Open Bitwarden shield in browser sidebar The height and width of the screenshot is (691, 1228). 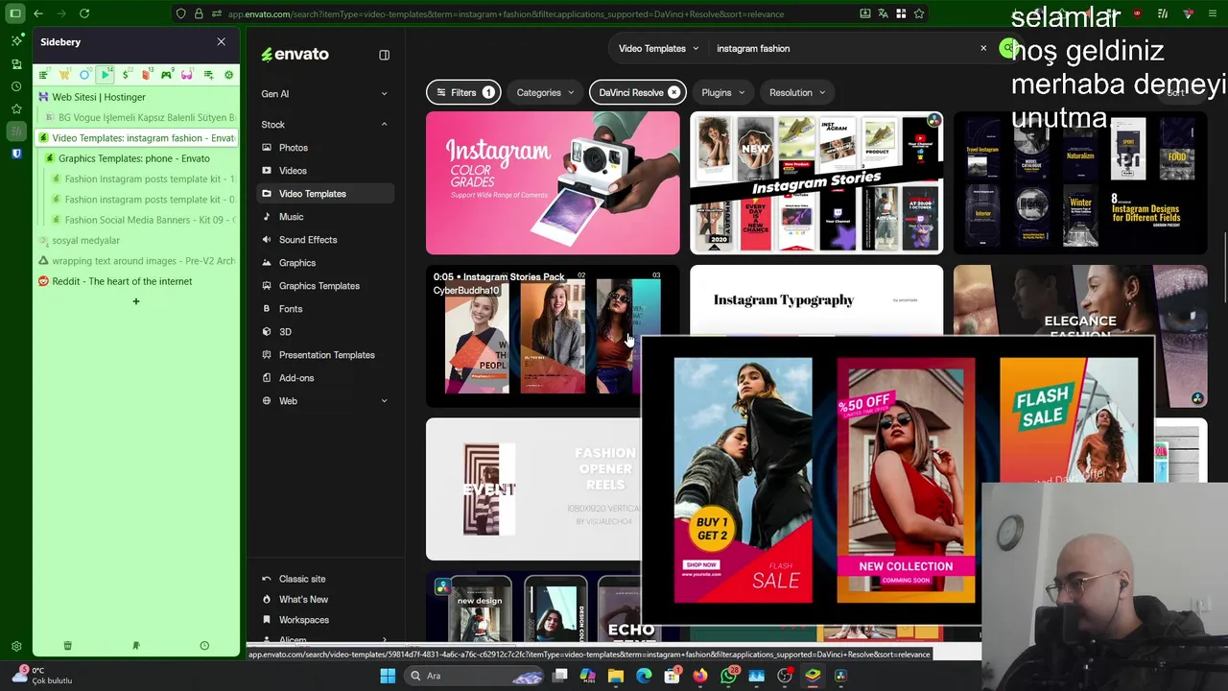click(x=16, y=153)
